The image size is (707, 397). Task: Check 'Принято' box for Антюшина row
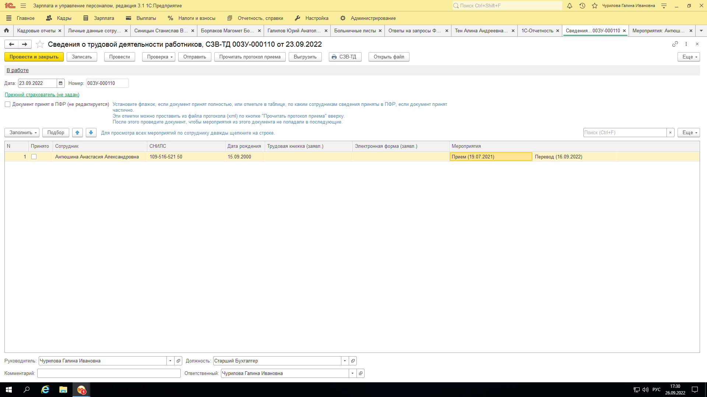[x=34, y=157]
